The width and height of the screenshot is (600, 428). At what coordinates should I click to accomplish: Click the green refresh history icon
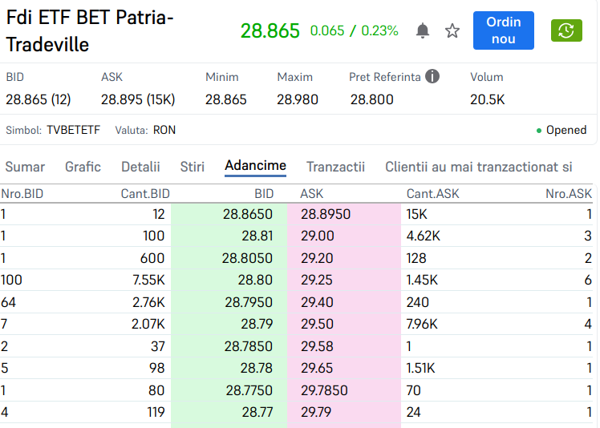(566, 30)
